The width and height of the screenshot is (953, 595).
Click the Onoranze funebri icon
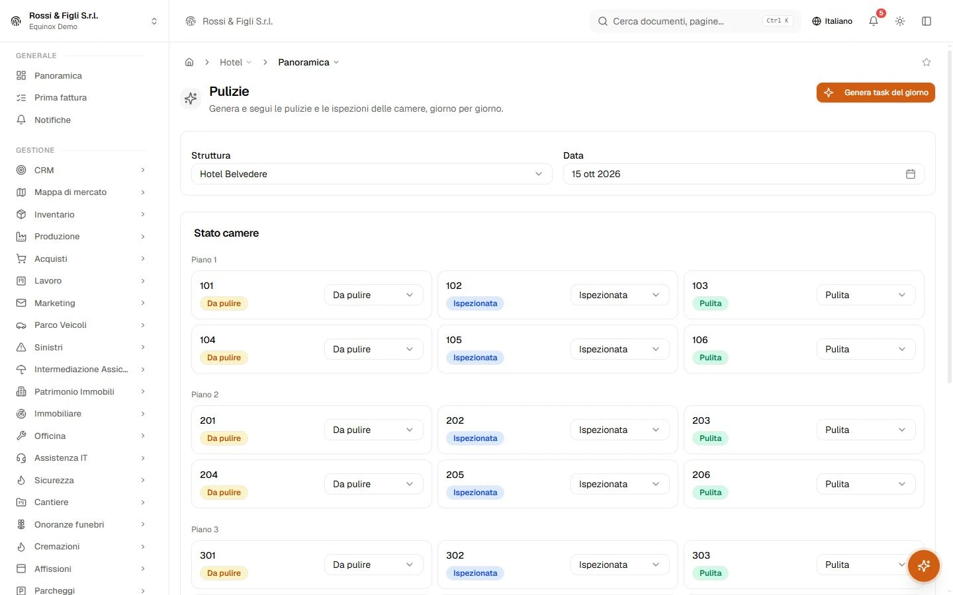(x=21, y=524)
